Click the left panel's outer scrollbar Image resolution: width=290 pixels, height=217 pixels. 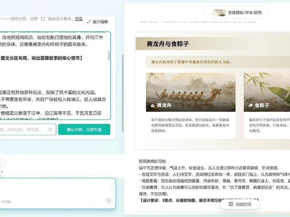click(x=123, y=93)
